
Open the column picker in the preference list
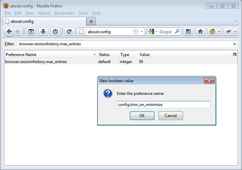(x=235, y=54)
